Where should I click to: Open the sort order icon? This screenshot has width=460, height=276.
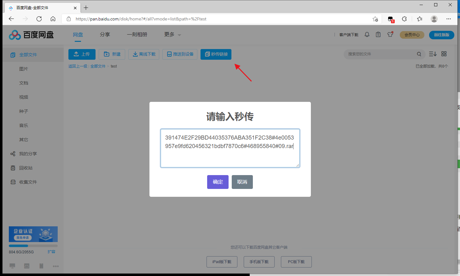pyautogui.click(x=433, y=54)
